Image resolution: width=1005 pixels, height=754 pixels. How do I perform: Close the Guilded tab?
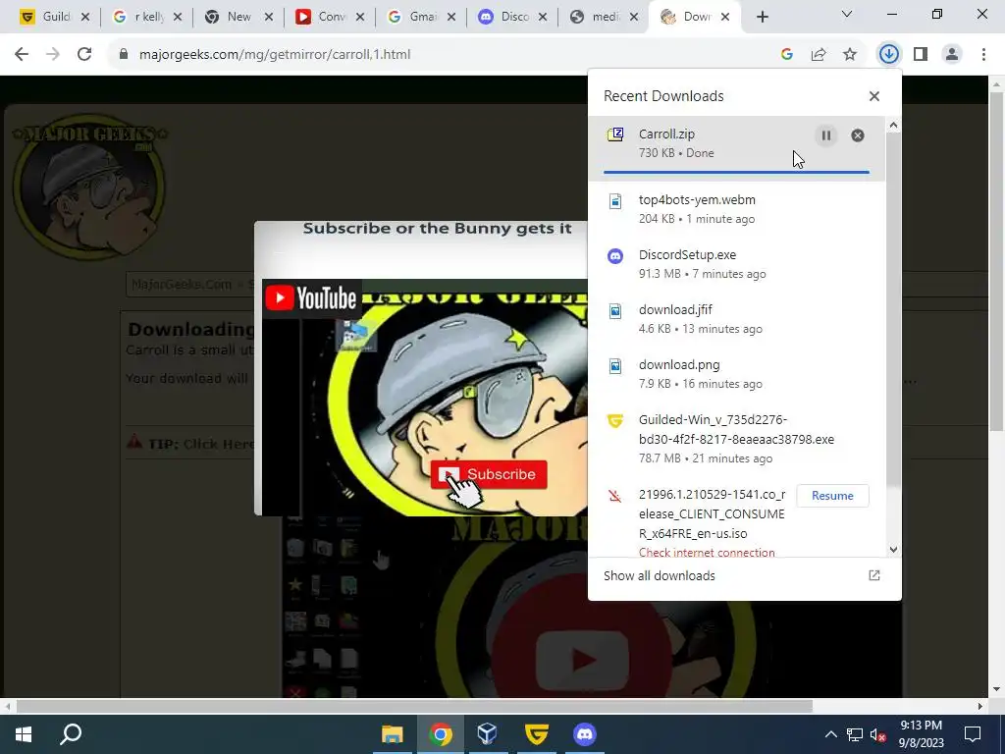click(85, 18)
